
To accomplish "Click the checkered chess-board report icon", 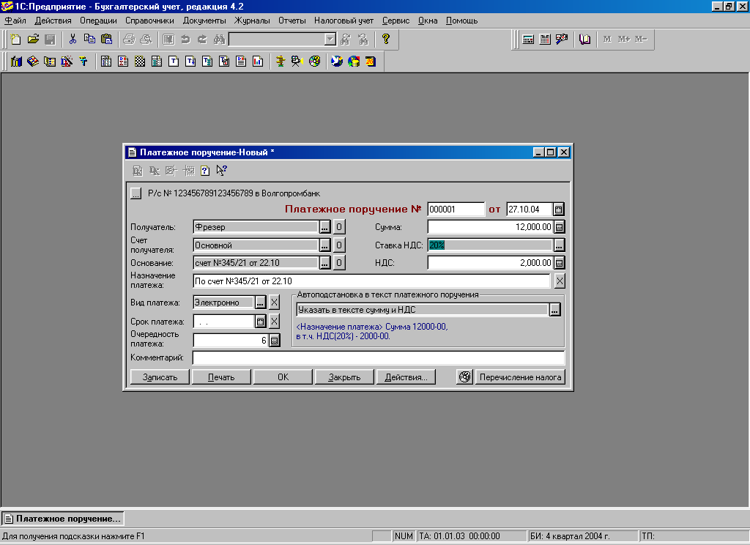I will 140,62.
